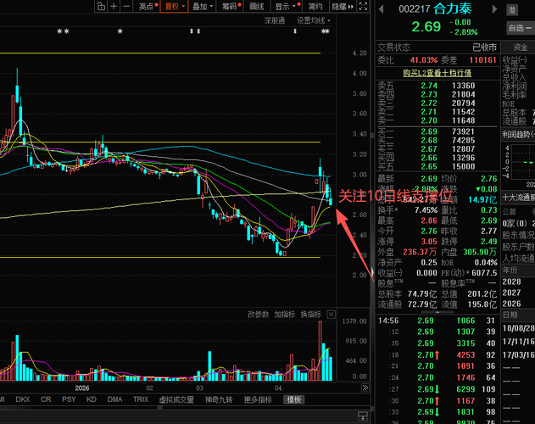Screen dimensions: 535x424
Task: Select 神奇九转 indicator tab
Action: 219,399
